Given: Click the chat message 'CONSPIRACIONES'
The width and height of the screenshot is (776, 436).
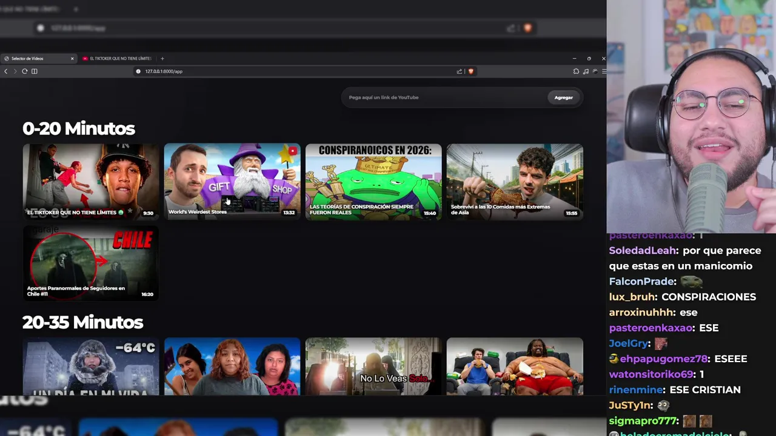Looking at the screenshot, I should coord(709,297).
